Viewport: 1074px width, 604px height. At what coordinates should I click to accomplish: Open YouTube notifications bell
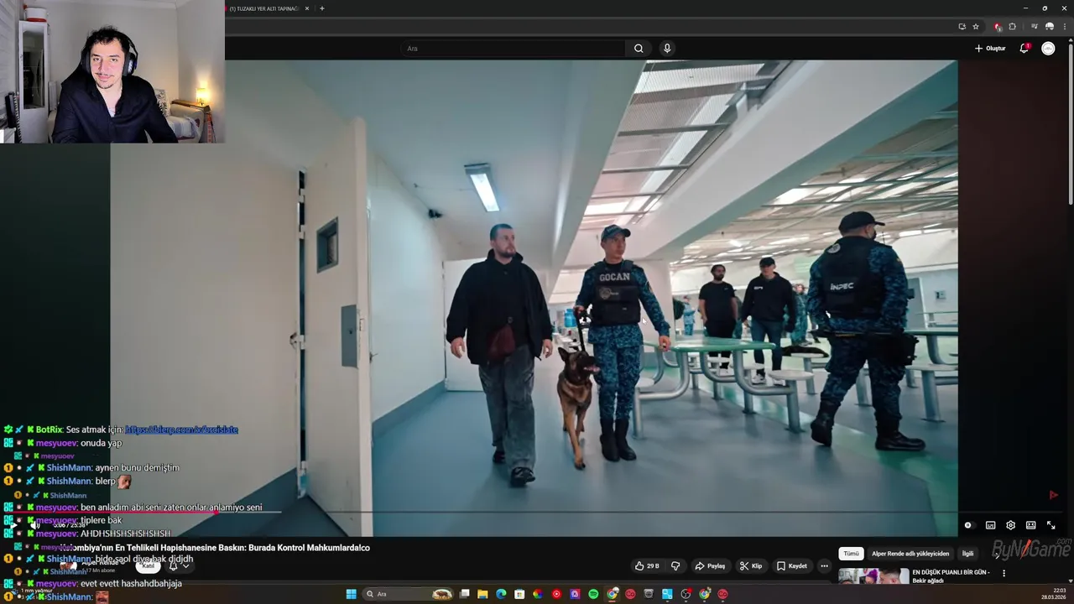pyautogui.click(x=1024, y=49)
